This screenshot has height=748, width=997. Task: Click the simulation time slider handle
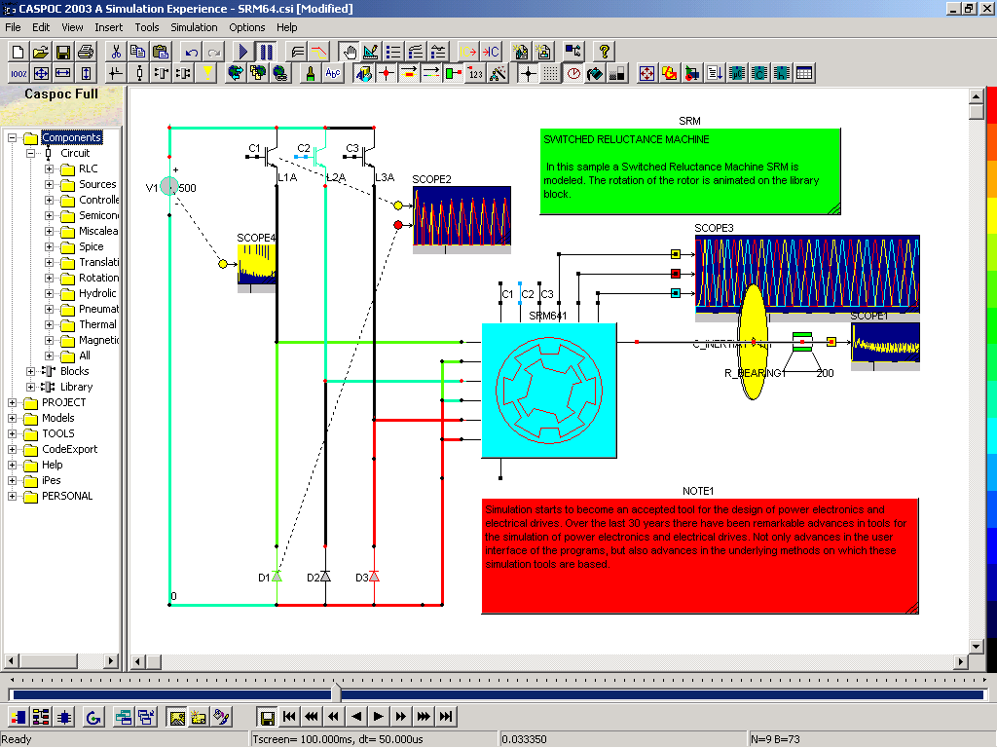click(336, 693)
